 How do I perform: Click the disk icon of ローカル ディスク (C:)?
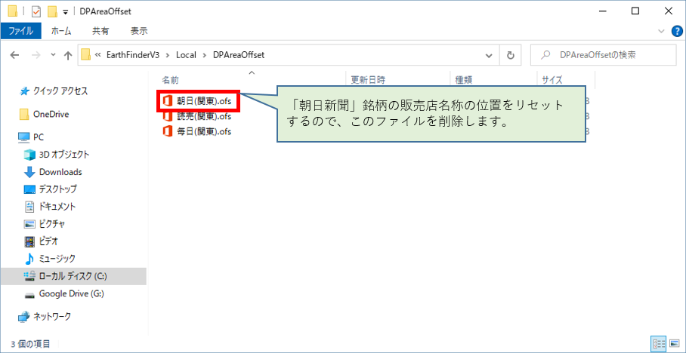(x=29, y=276)
